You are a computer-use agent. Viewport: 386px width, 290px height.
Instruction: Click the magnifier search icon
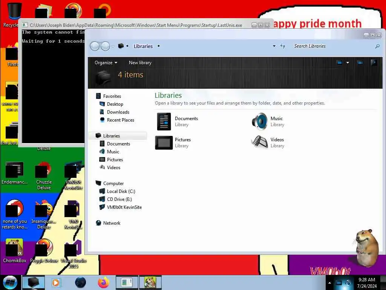click(x=377, y=46)
